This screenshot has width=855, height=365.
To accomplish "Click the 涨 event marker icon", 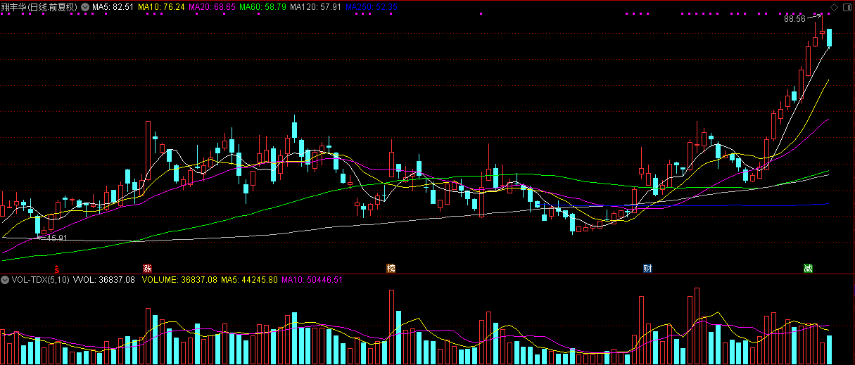I will (147, 269).
